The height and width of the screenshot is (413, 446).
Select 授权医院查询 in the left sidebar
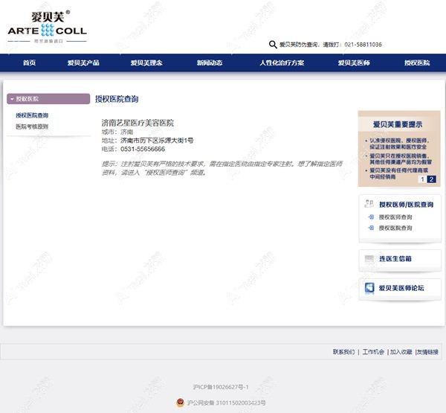(32, 115)
